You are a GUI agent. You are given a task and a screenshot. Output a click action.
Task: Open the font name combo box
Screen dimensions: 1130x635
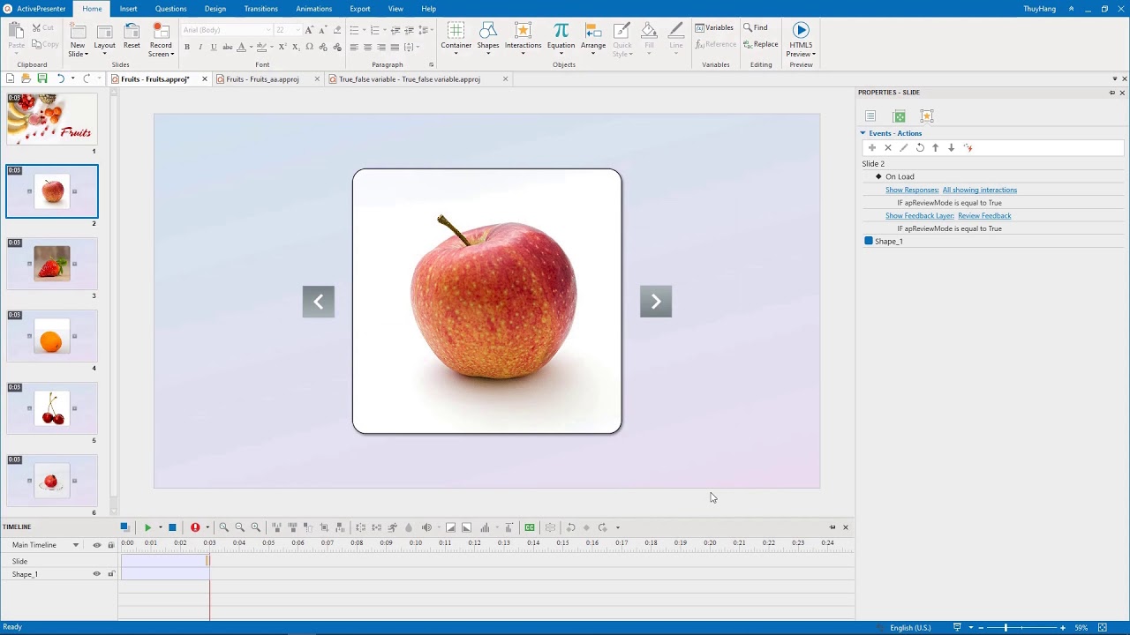coord(225,30)
